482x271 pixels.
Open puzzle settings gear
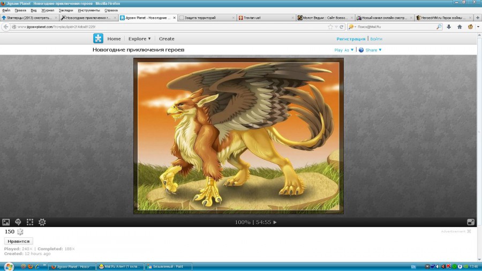click(42, 222)
